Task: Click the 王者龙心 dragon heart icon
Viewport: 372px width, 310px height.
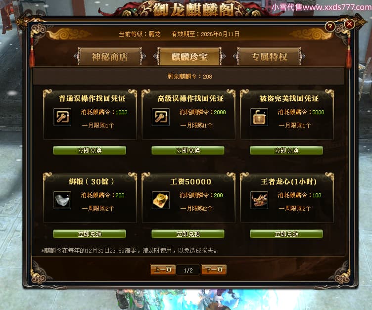Action: click(259, 200)
